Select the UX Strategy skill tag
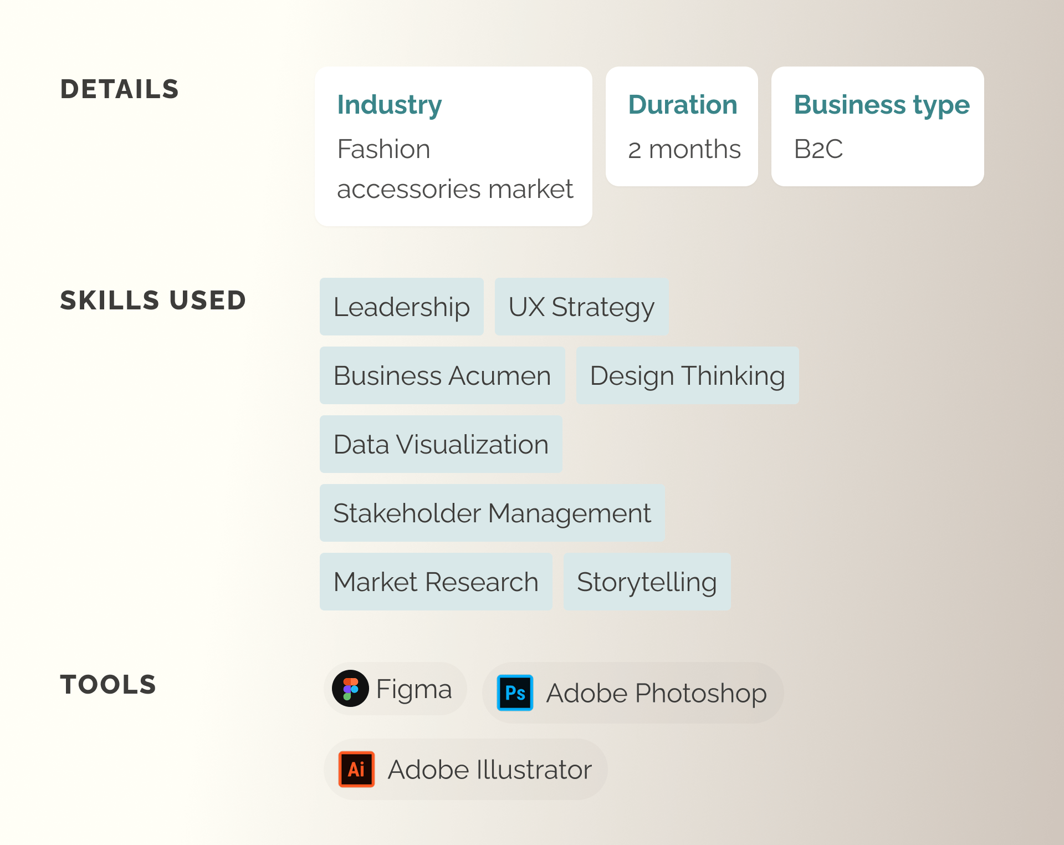The image size is (1064, 845). coord(581,307)
